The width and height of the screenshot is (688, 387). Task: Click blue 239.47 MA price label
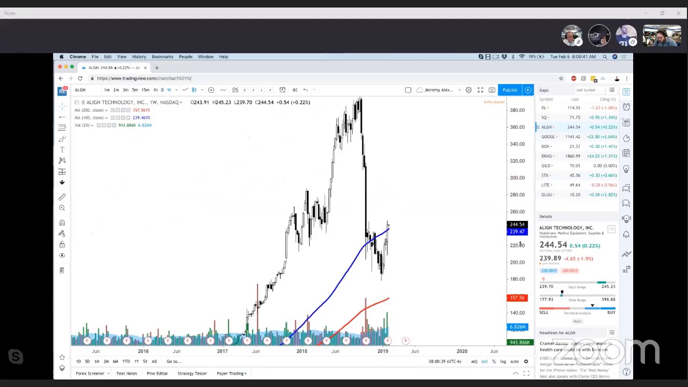517,232
